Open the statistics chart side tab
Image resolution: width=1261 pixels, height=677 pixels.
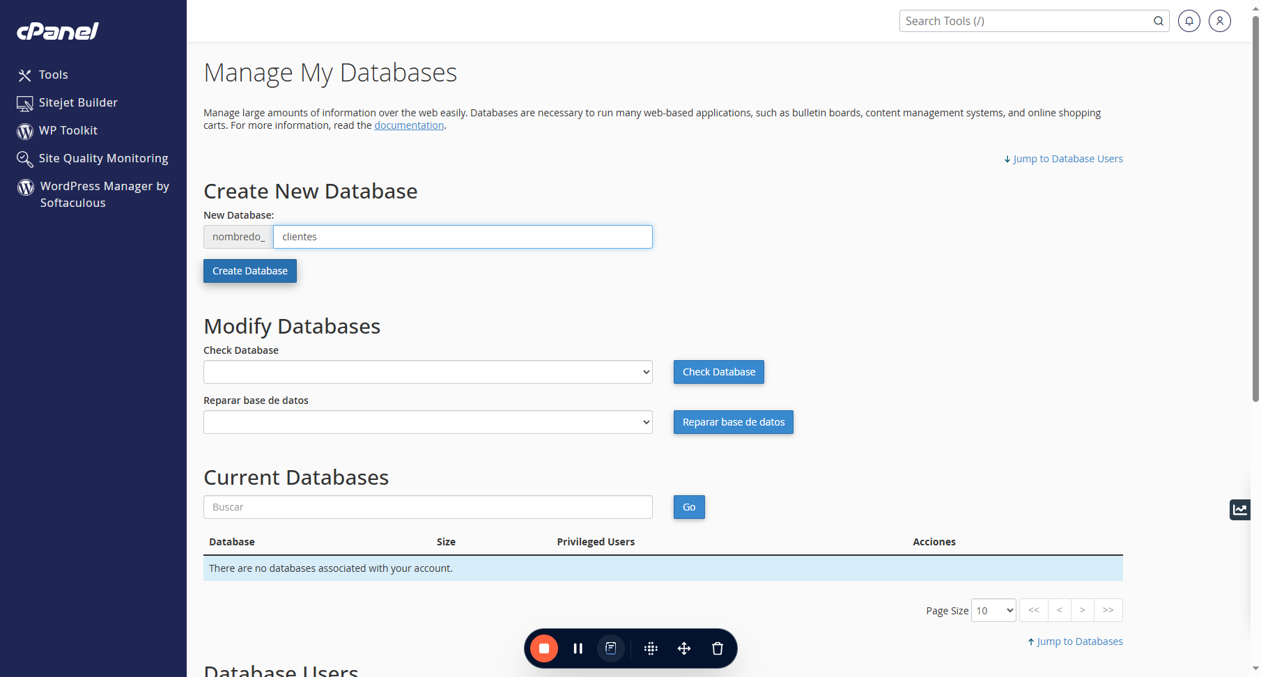[1240, 510]
